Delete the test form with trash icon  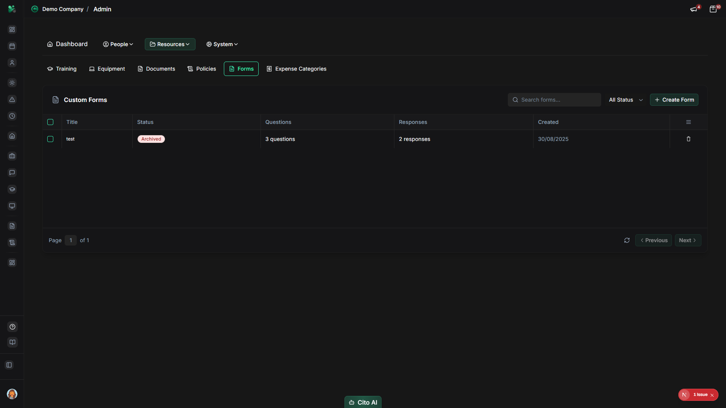(x=688, y=139)
